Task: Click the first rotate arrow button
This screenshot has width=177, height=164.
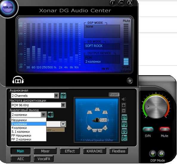Action: pos(124,118)
